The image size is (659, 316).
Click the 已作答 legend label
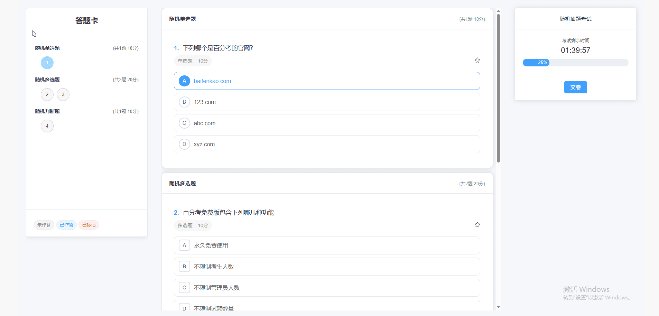click(x=66, y=224)
